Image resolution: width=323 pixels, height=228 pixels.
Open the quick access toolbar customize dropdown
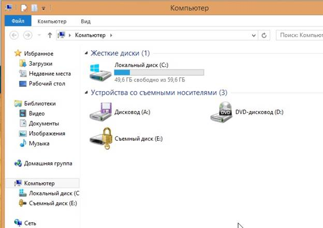pos(43,8)
